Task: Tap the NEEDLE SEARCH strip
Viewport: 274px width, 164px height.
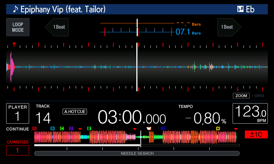Action: coord(137,153)
